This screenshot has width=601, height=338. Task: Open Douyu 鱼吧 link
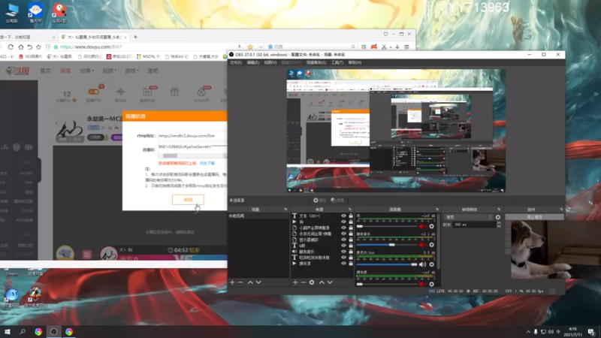coord(153,71)
